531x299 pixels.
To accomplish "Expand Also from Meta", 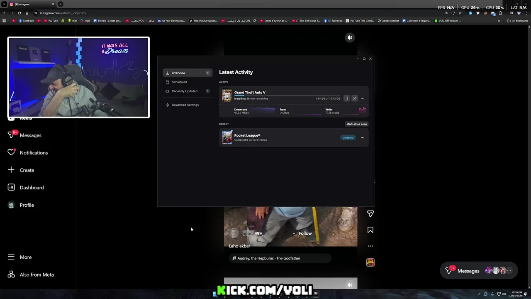I will 37,274.
